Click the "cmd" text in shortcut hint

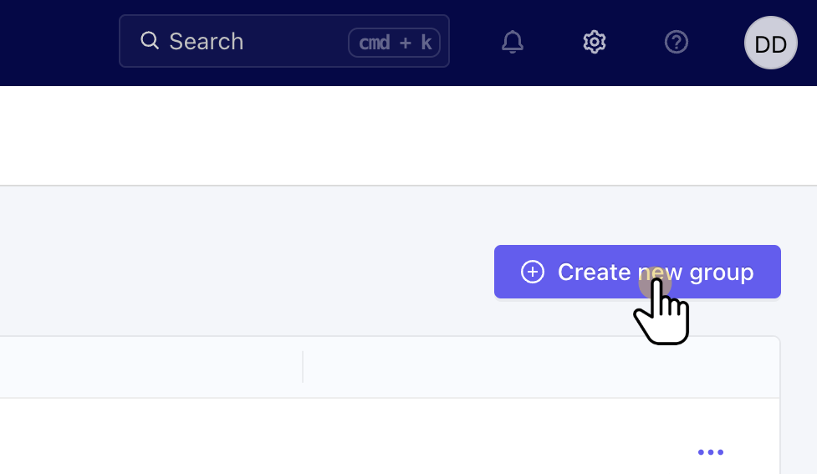pos(374,43)
